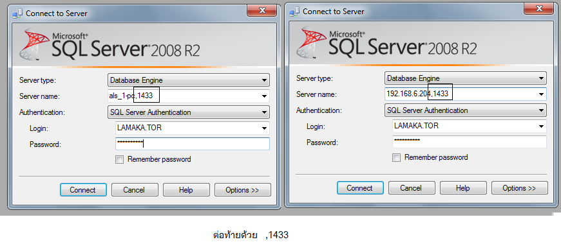Expand Options >> in the 192.168.6.204 dialog
The image size is (561, 251).
coord(520,188)
